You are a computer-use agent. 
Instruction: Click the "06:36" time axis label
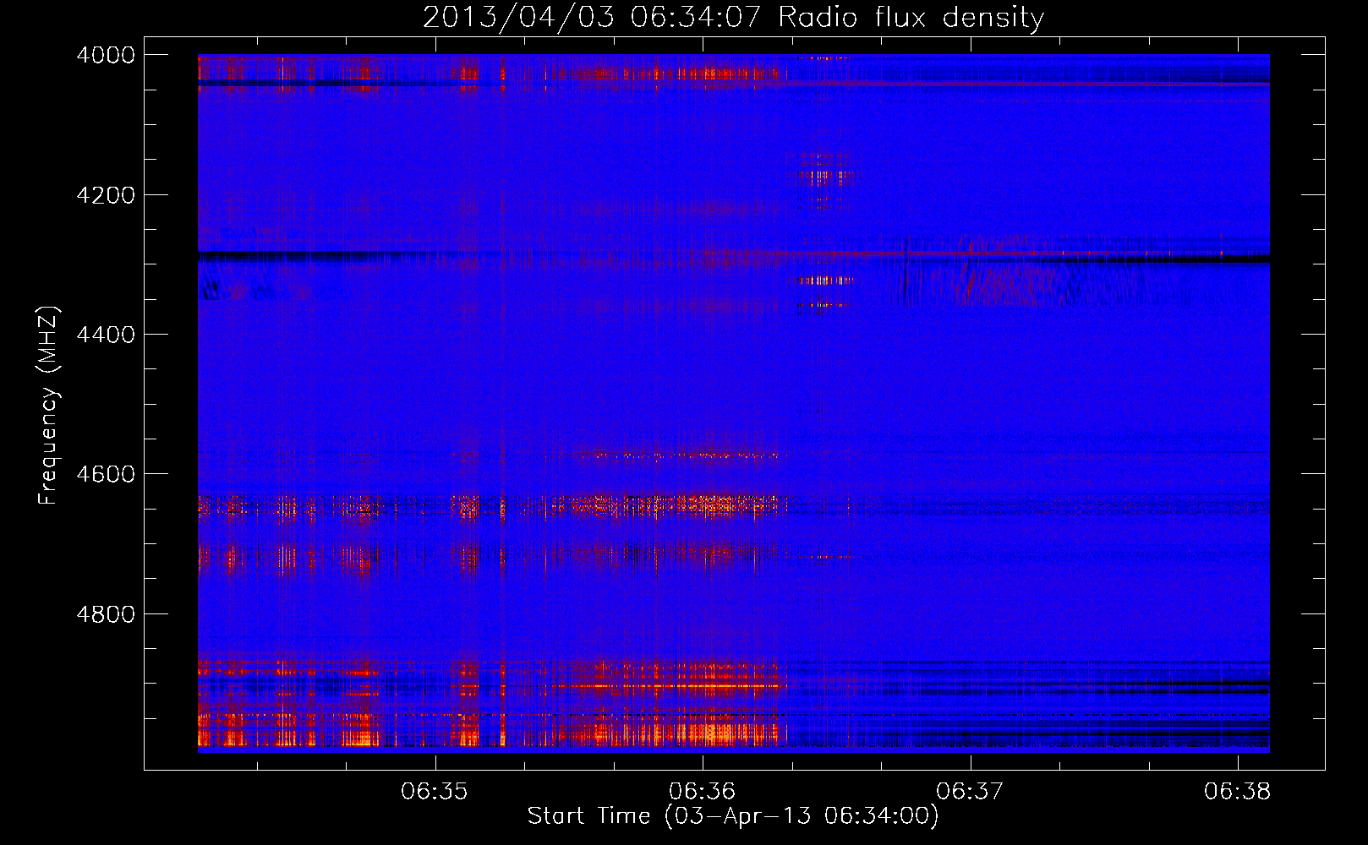[702, 792]
